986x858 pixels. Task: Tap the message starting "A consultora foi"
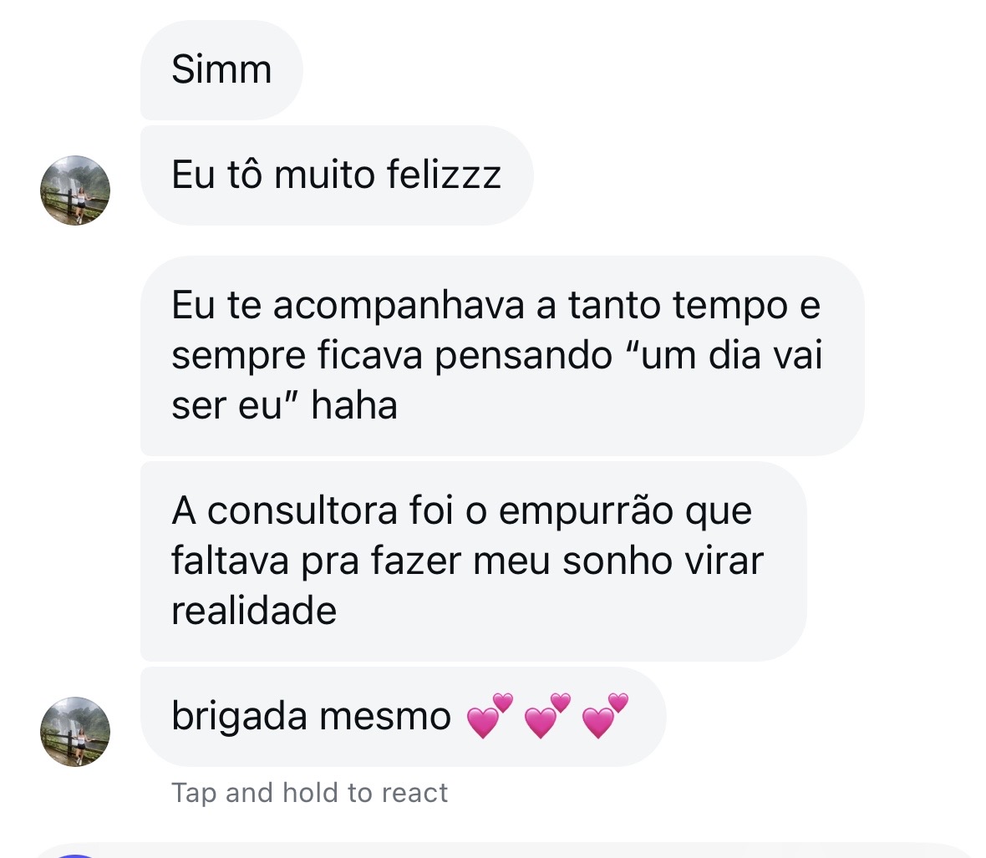pyautogui.click(x=472, y=561)
